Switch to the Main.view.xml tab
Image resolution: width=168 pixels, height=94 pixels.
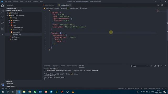(x=50, y=5)
